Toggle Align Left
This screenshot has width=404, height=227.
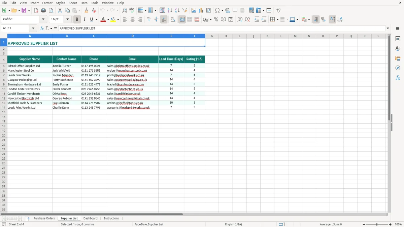click(x=125, y=20)
